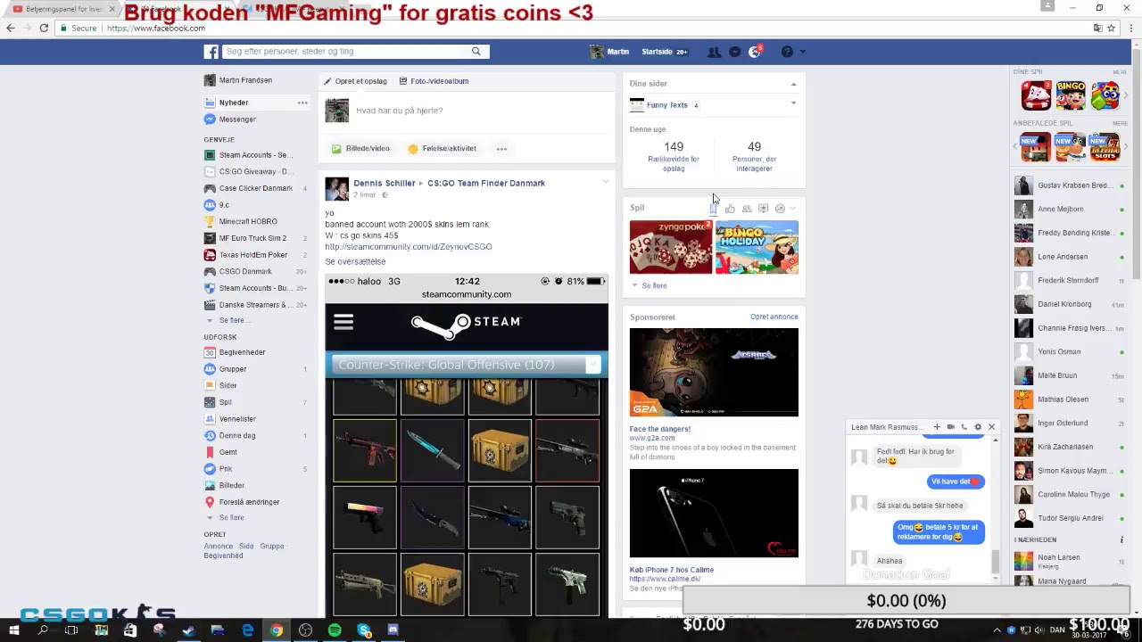Click the Facebook logo home icon

(x=211, y=52)
